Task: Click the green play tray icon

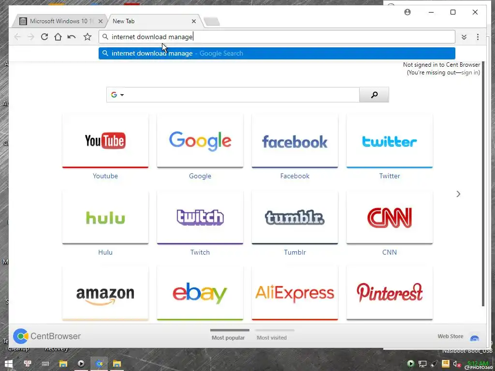Action: (x=410, y=364)
